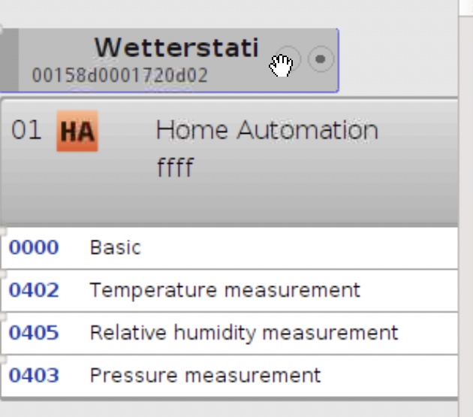Click the dotted circle button on Wetterstati node
The height and width of the screenshot is (417, 473).
pos(321,59)
